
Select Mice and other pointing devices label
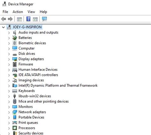[44, 101]
